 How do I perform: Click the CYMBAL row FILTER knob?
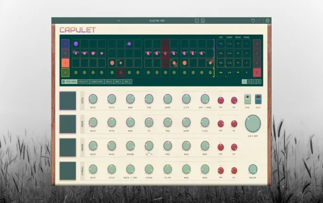click(x=168, y=169)
